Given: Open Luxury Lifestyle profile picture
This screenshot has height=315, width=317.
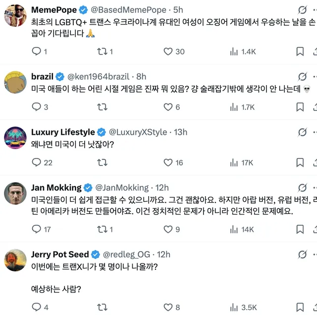Looking at the screenshot, I should tap(15, 138).
